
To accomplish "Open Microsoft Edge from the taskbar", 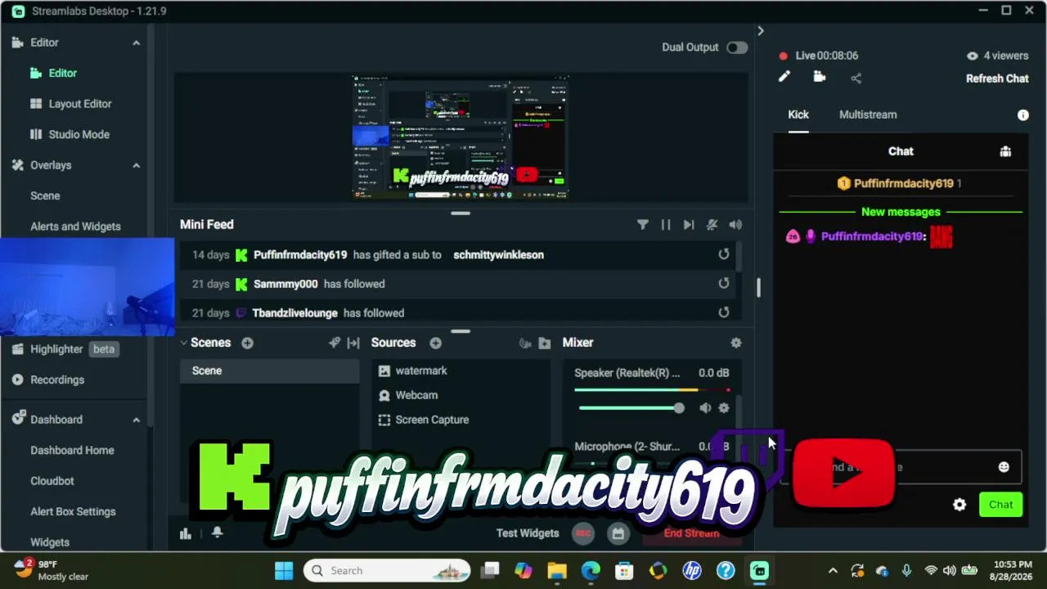I will click(591, 570).
